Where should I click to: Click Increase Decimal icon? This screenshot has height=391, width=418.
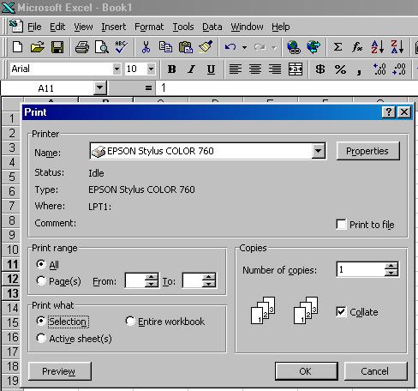click(x=379, y=69)
